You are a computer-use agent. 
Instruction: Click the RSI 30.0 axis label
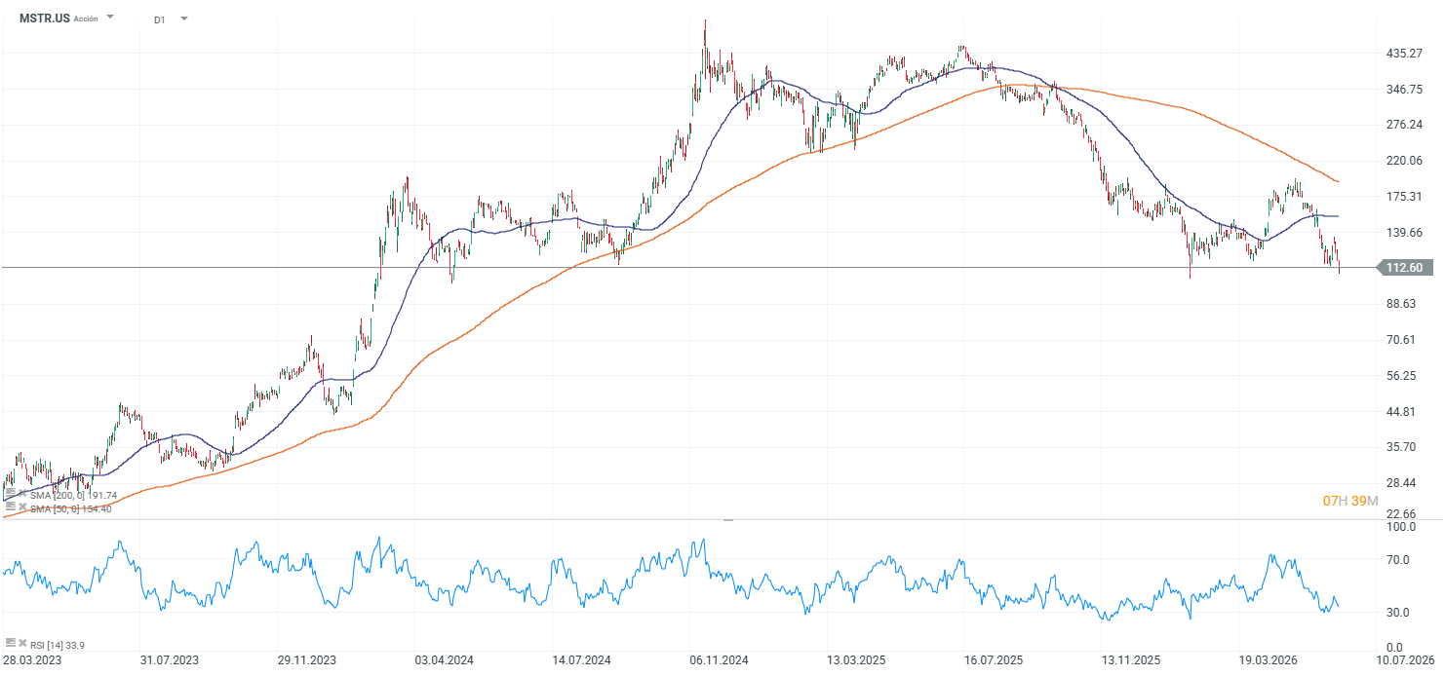[1398, 613]
